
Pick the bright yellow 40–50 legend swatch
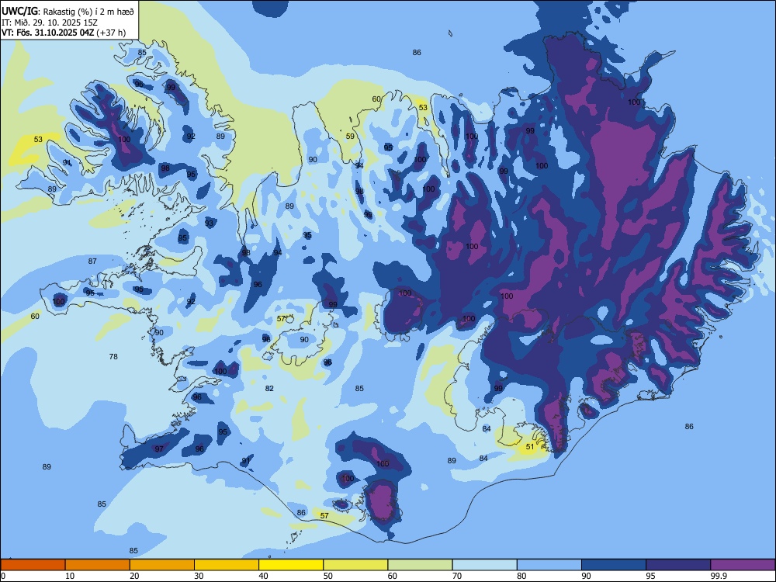291,565
